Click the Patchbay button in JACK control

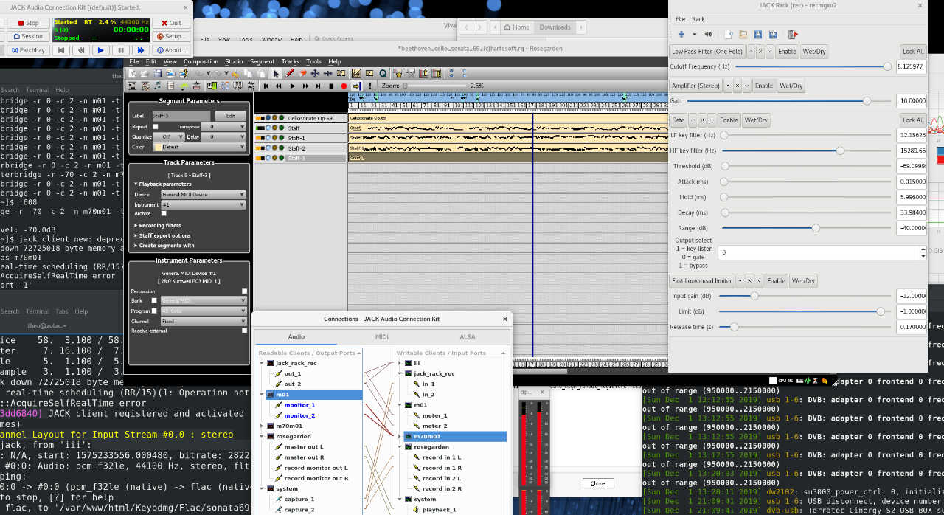tap(27, 50)
